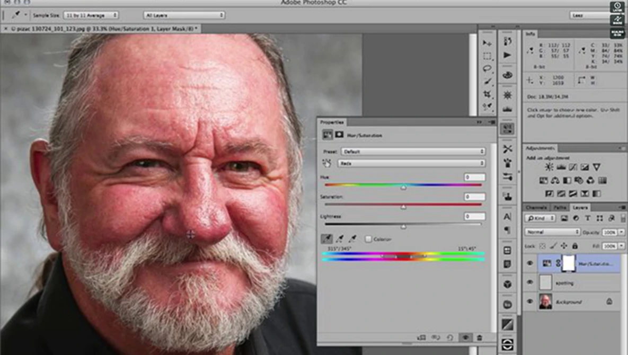This screenshot has width=628, height=355.
Task: Add an Invert adjustment
Action: pyautogui.click(x=550, y=194)
